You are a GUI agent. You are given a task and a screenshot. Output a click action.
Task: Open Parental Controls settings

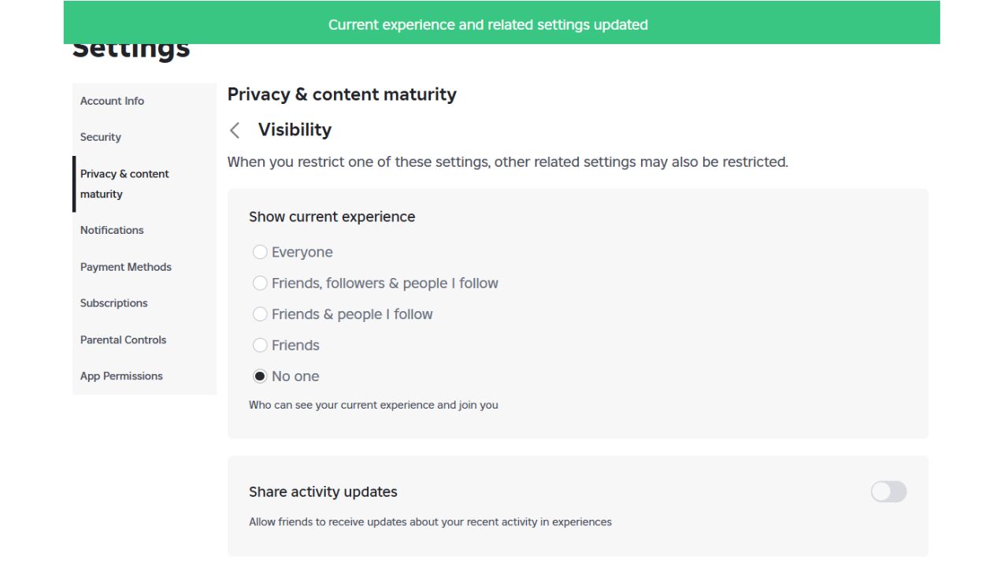124,339
